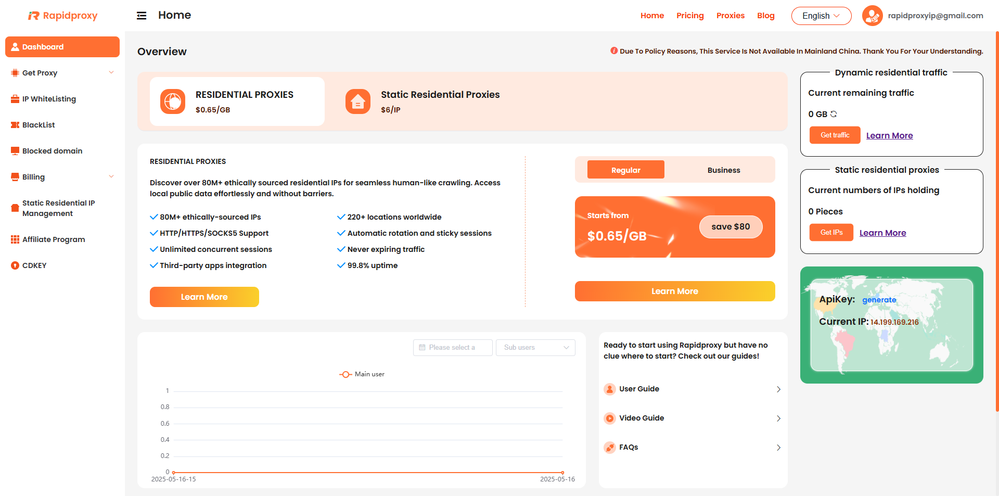Image resolution: width=999 pixels, height=496 pixels.
Task: Click the CDKEY sidebar icon
Action: [x=15, y=265]
